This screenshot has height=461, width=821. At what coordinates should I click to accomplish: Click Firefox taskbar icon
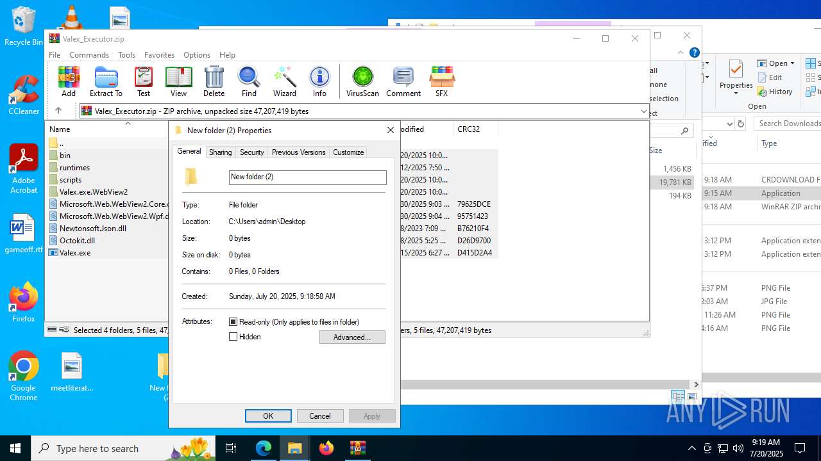pyautogui.click(x=326, y=448)
